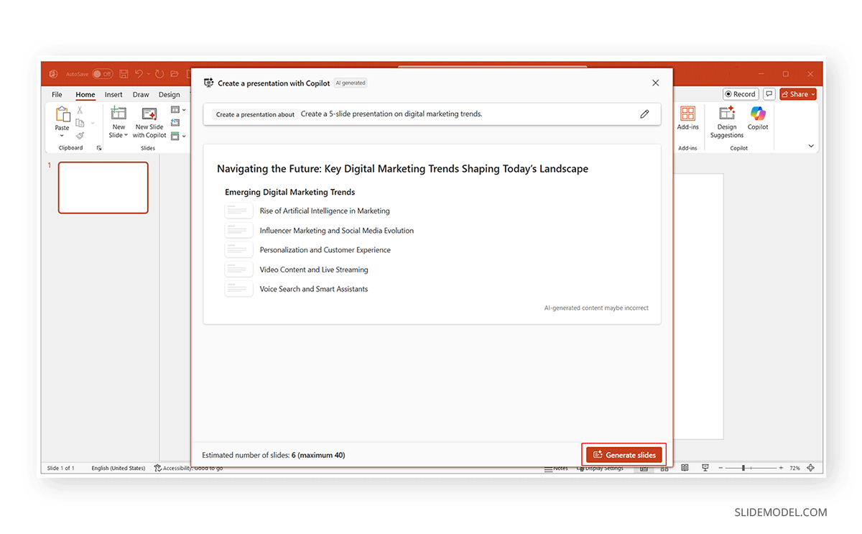Viewport: 862px width, 534px height.
Task: Open Design Suggestions in the ribbon
Action: (727, 114)
